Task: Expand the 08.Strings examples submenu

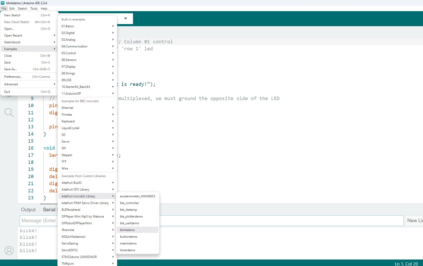Action: (x=87, y=73)
